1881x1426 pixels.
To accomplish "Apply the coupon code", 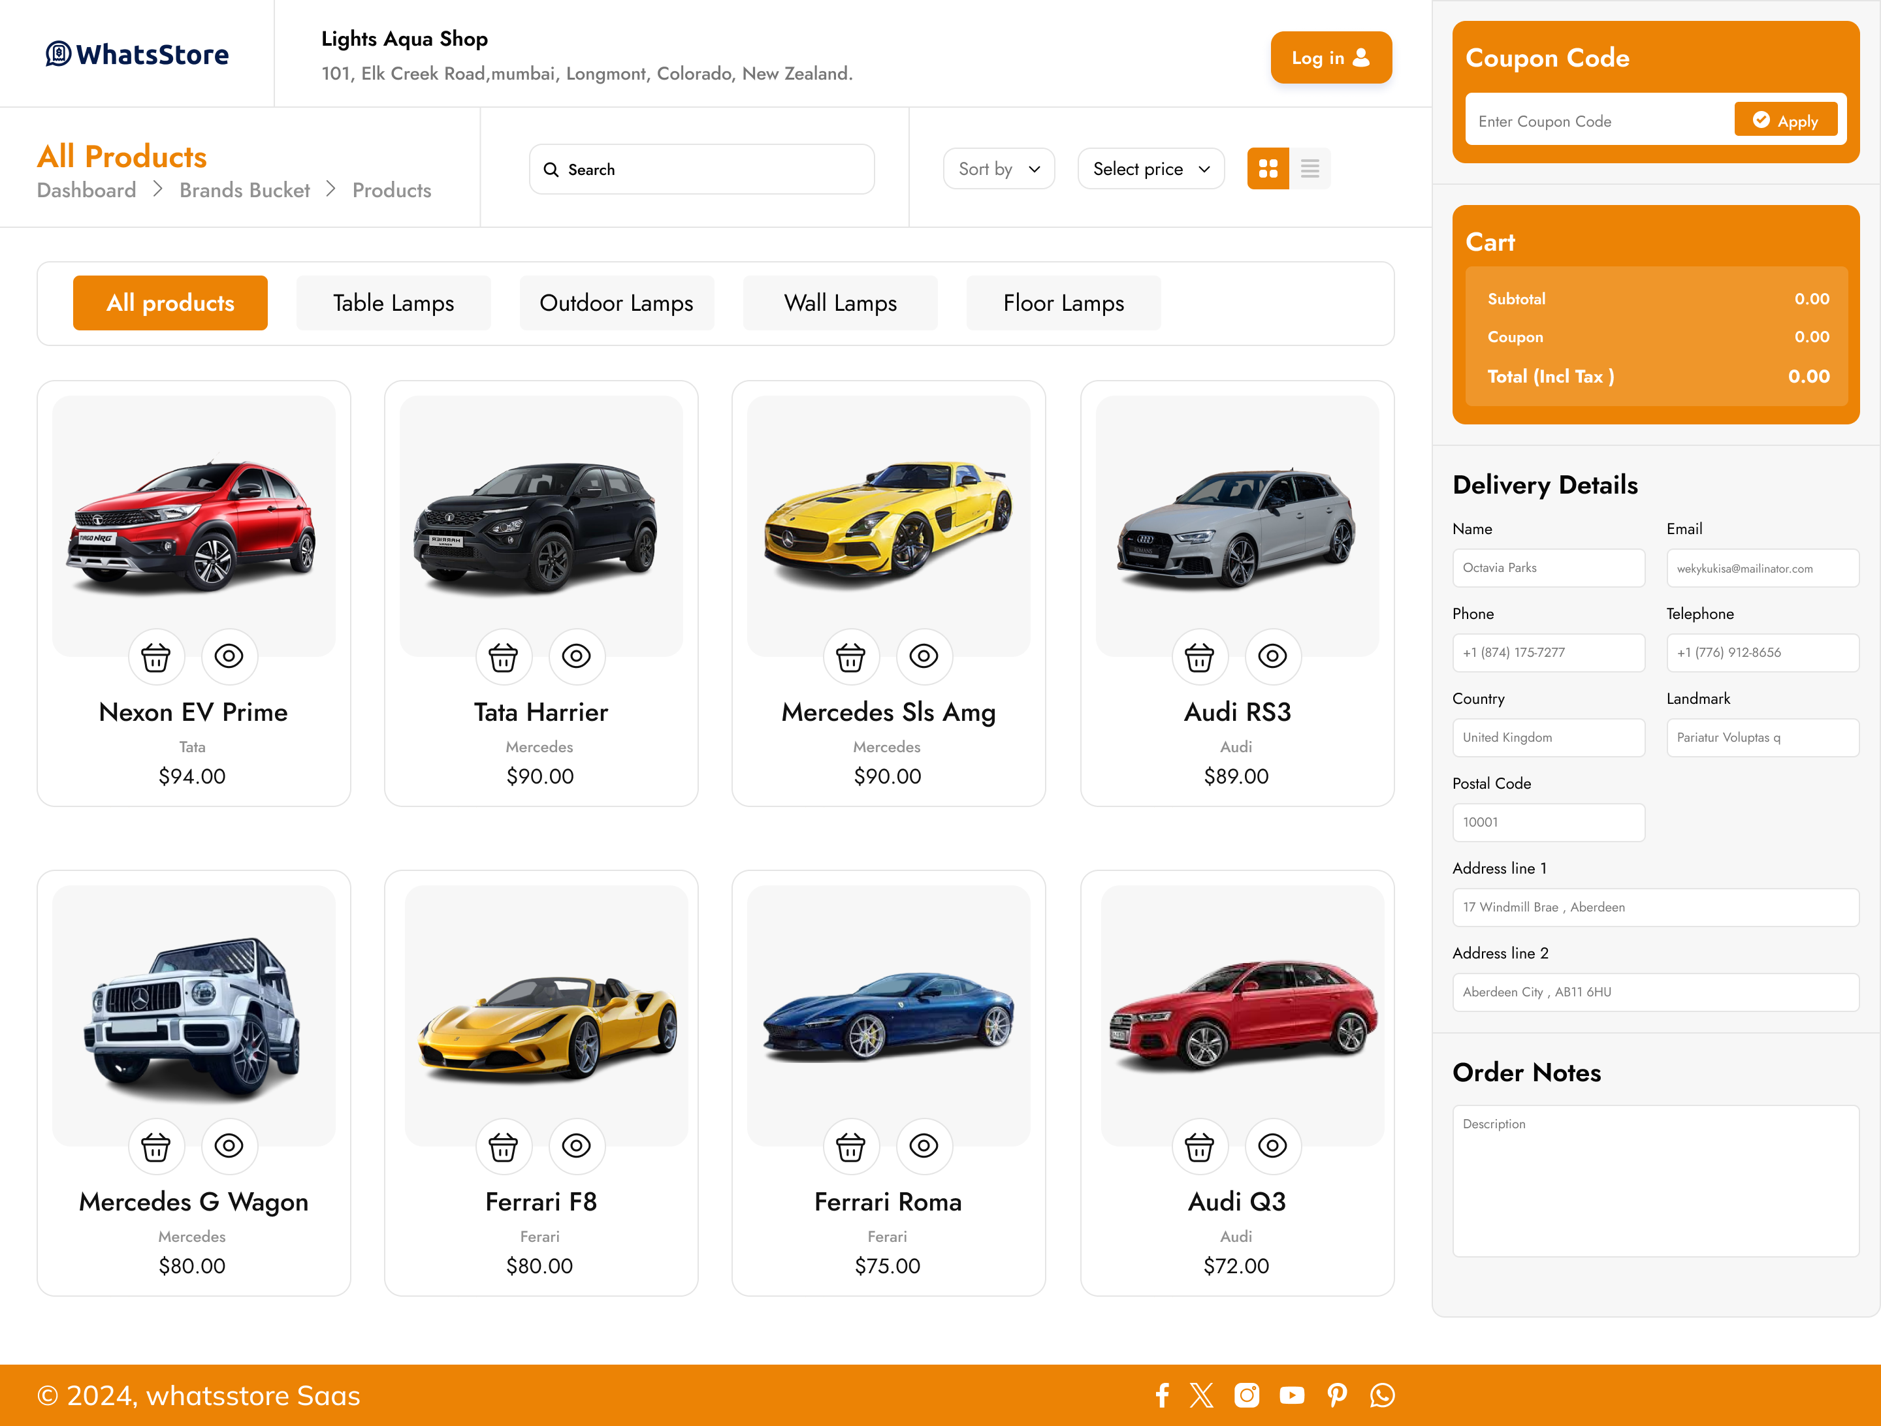I will pos(1785,121).
